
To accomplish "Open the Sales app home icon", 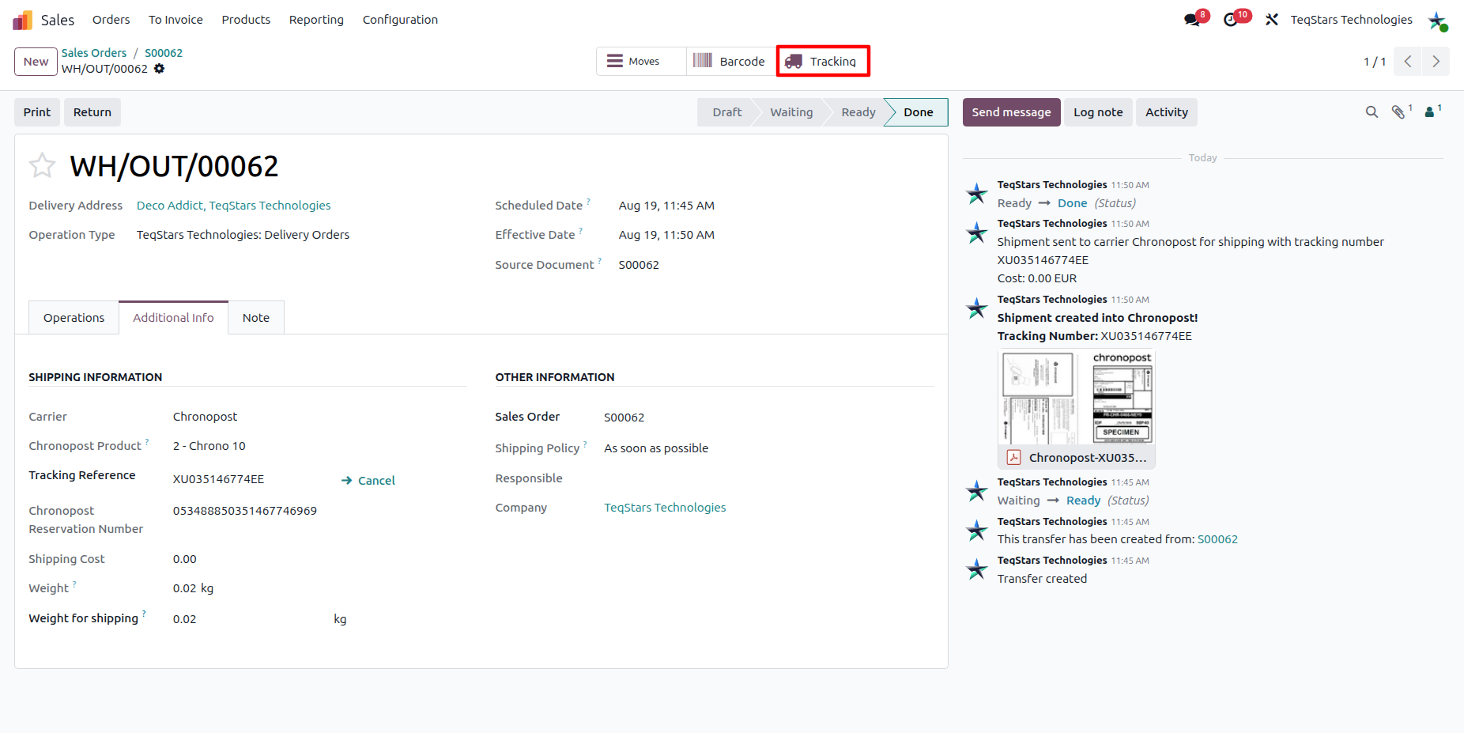I will pos(23,20).
